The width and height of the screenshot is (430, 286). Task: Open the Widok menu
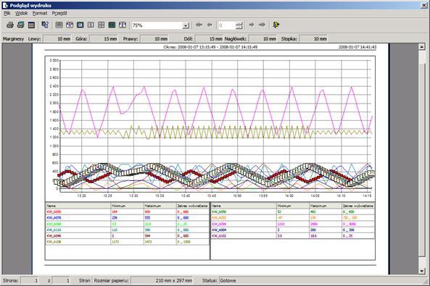[x=21, y=13]
